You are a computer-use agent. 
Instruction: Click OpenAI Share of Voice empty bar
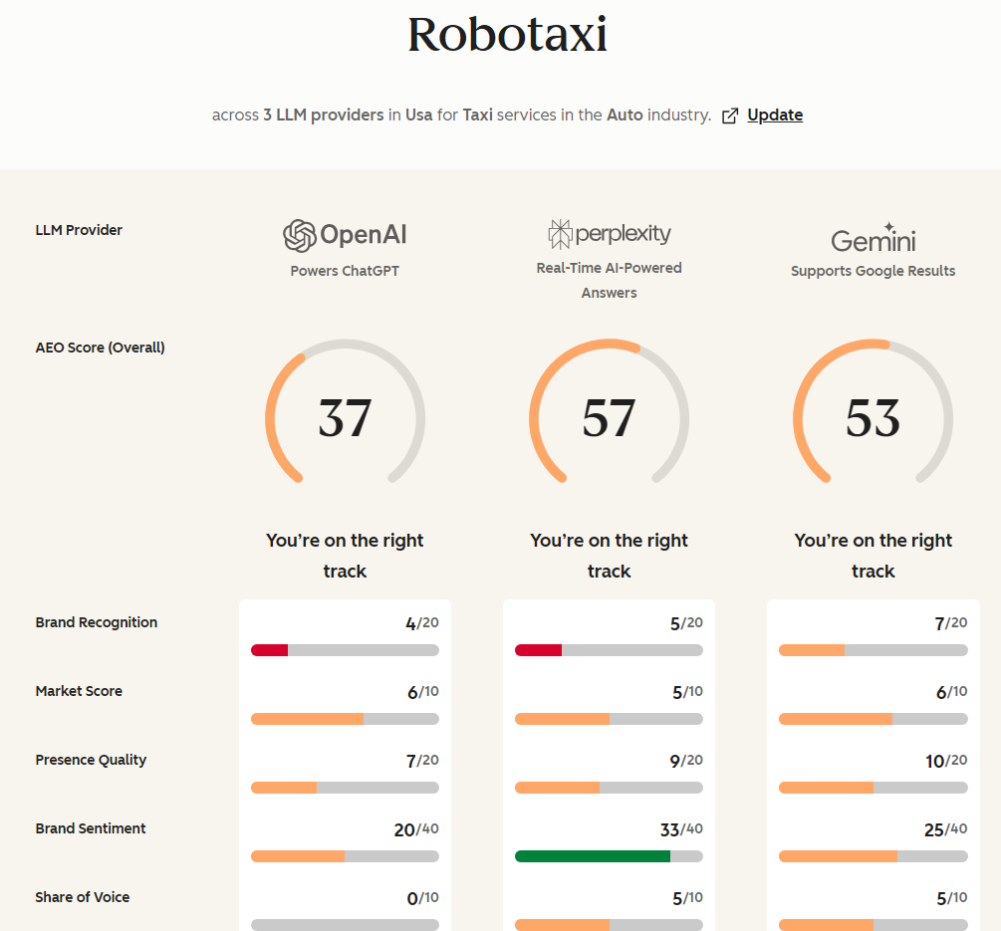coord(345,925)
